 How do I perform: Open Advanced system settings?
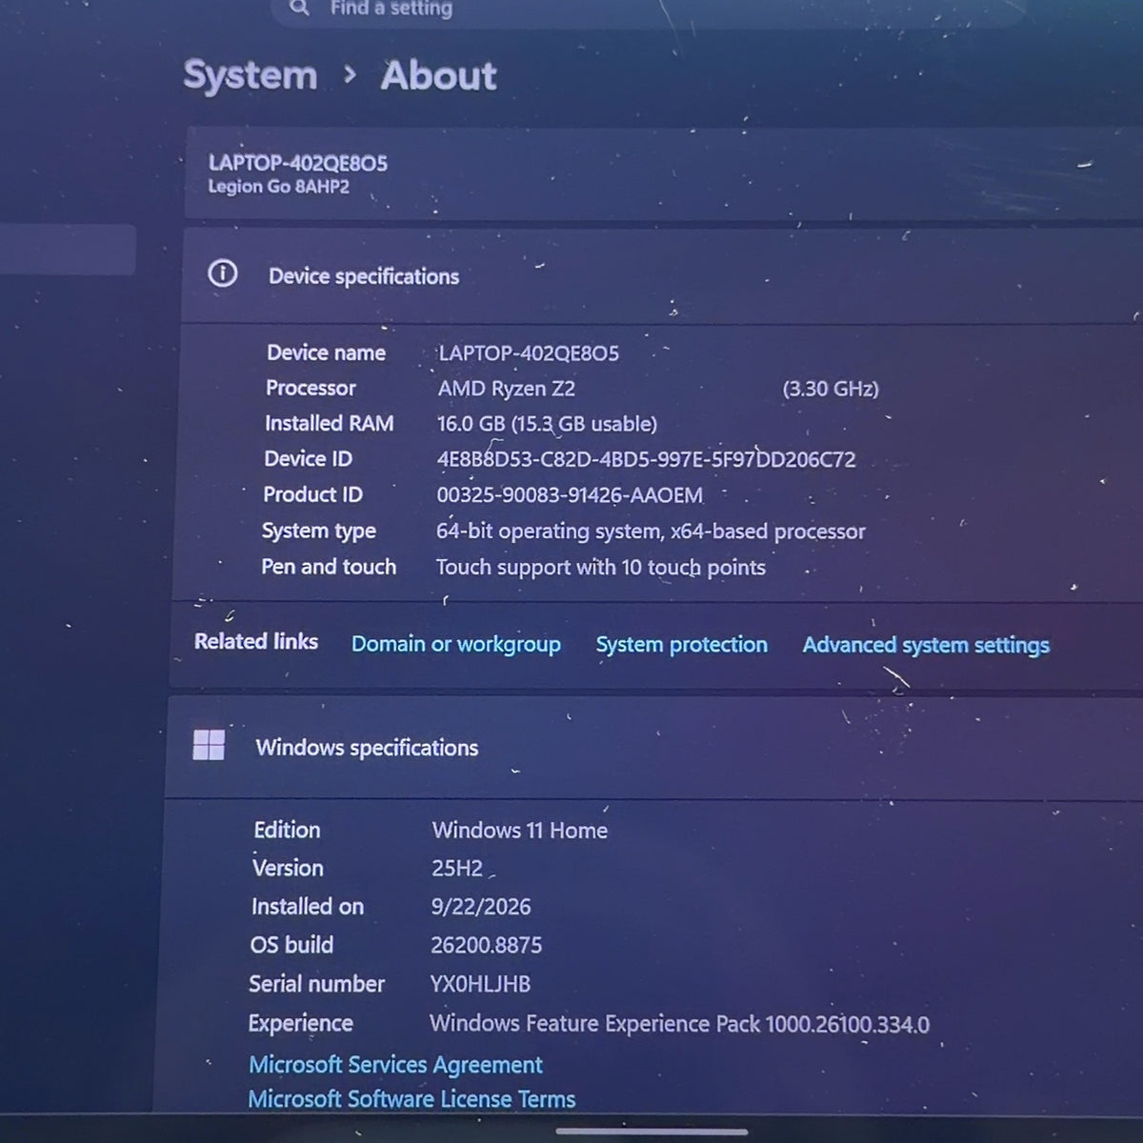926,646
